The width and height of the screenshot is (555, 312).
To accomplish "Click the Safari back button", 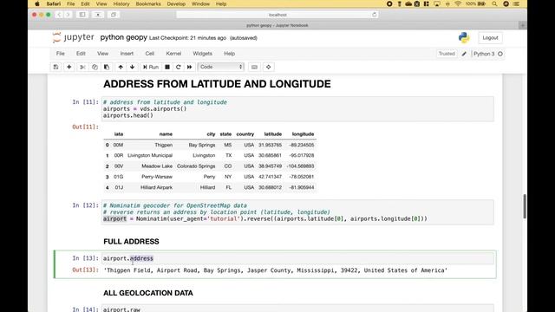I will tap(59, 15).
